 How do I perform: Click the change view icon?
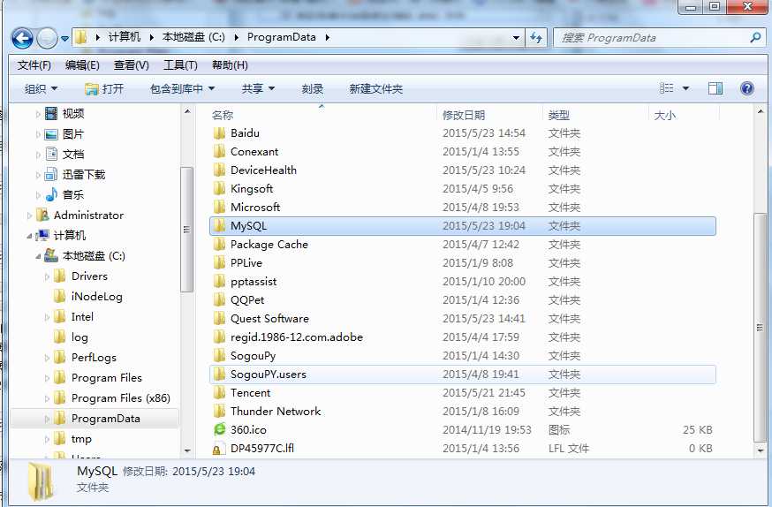pyautogui.click(x=666, y=88)
